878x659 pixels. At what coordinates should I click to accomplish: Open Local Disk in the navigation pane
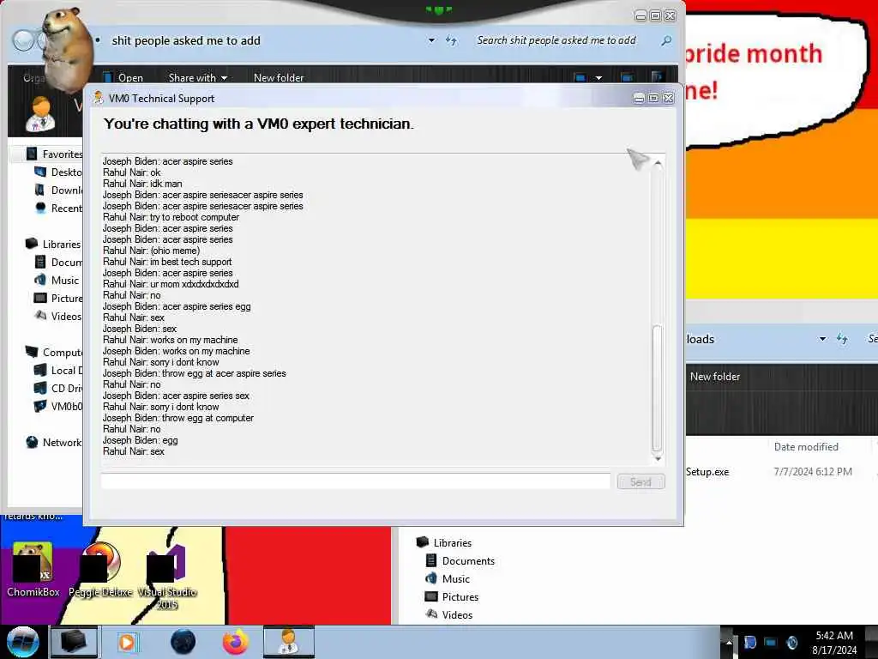[x=58, y=371]
